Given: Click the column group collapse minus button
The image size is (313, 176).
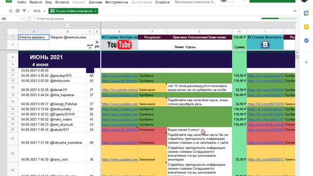Looking at the screenshot, I should click(67, 25).
